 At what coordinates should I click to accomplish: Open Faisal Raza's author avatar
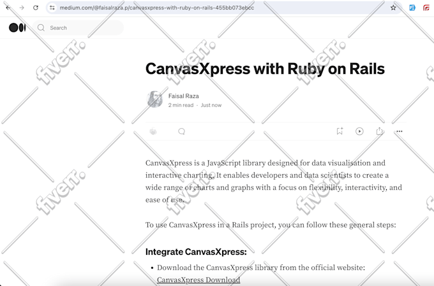[154, 99]
